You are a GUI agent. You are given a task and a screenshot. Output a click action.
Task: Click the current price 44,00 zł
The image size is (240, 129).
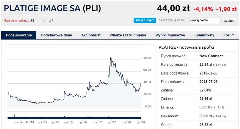point(173,8)
